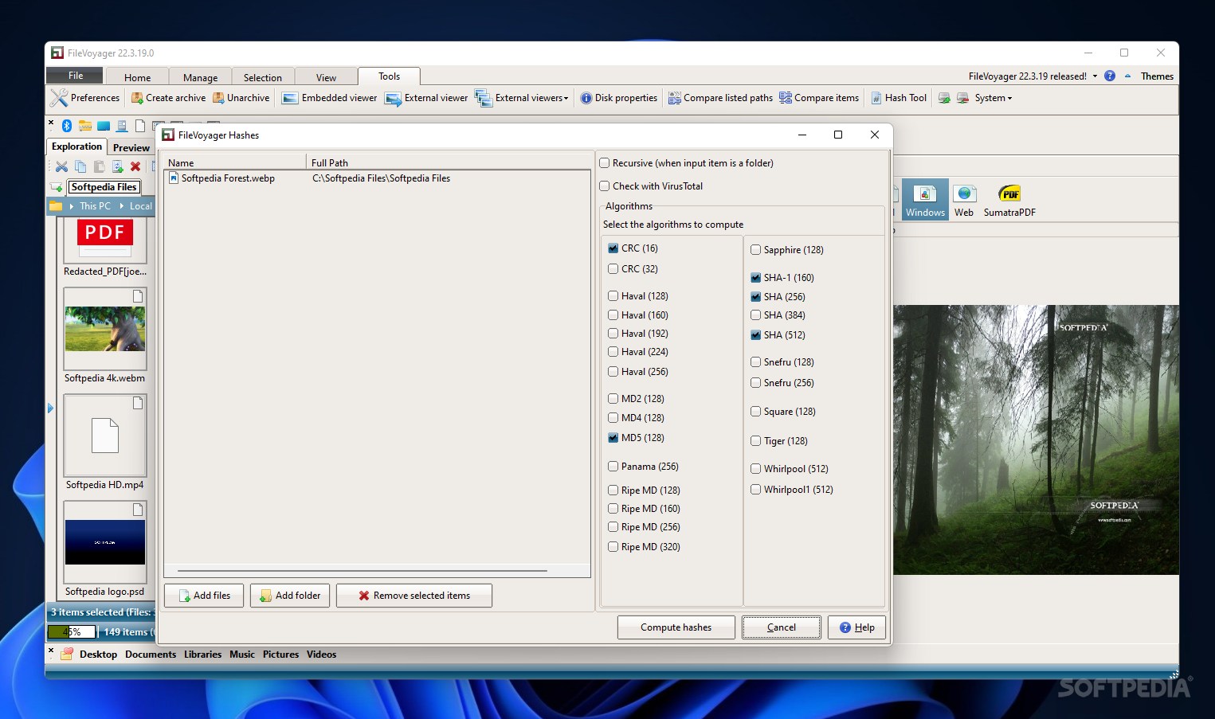Image resolution: width=1215 pixels, height=719 pixels.
Task: Check the Tiger (128) algorithm
Action: click(x=756, y=441)
